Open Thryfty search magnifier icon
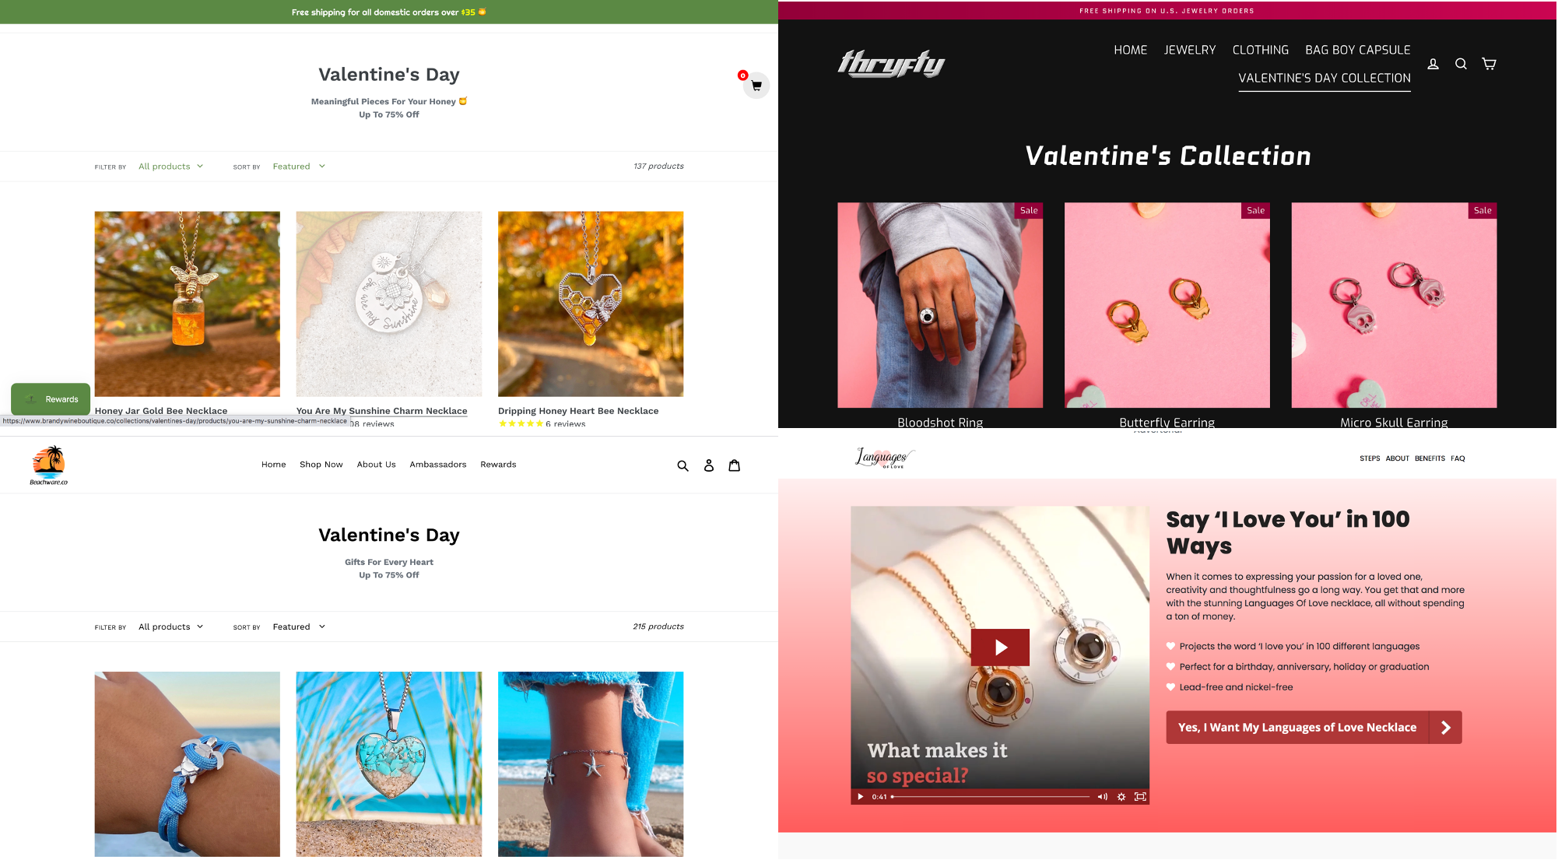 1461,64
